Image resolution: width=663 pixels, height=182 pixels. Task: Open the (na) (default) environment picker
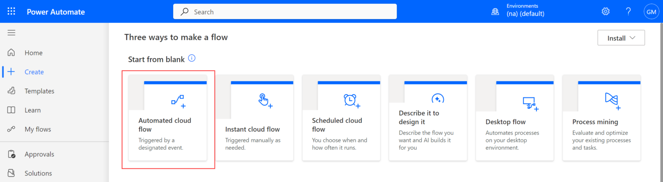click(x=525, y=13)
